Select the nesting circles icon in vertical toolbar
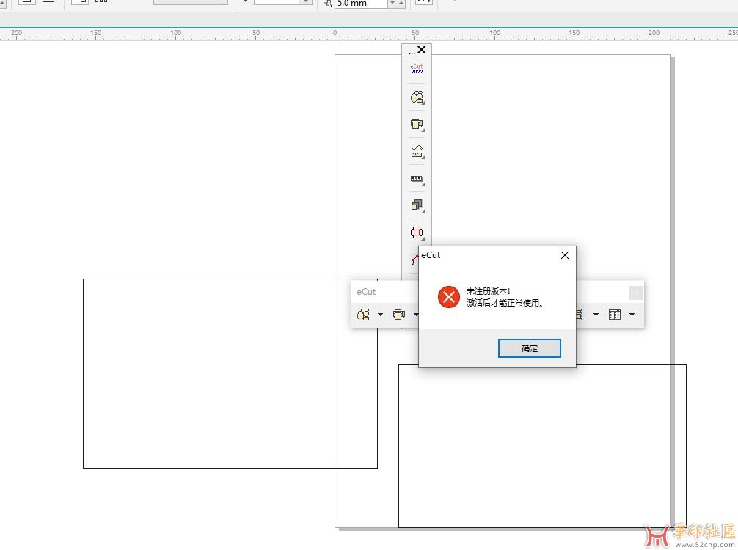This screenshot has width=738, height=550. pos(417,97)
